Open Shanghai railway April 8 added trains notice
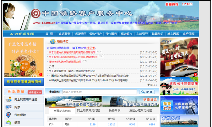Viewport: 212px width, 127px height. 89,76
